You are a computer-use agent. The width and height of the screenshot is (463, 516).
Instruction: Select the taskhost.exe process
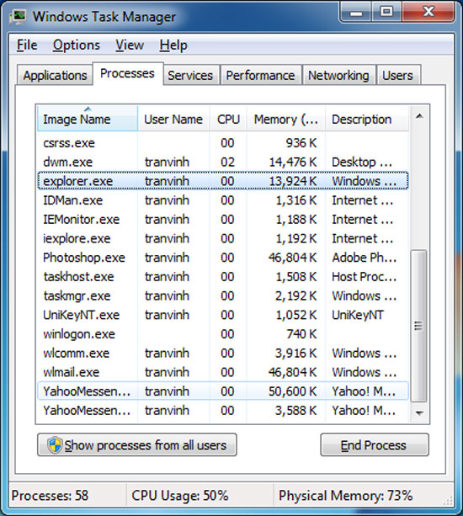point(223,276)
